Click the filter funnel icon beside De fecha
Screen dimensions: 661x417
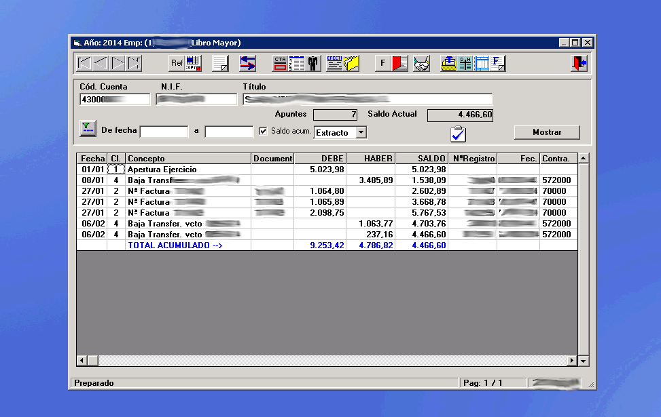click(x=88, y=128)
